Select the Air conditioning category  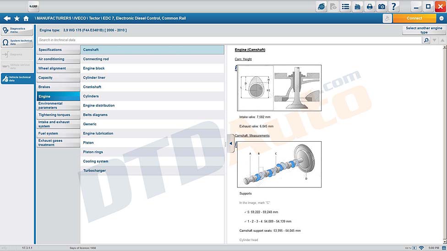59,59
